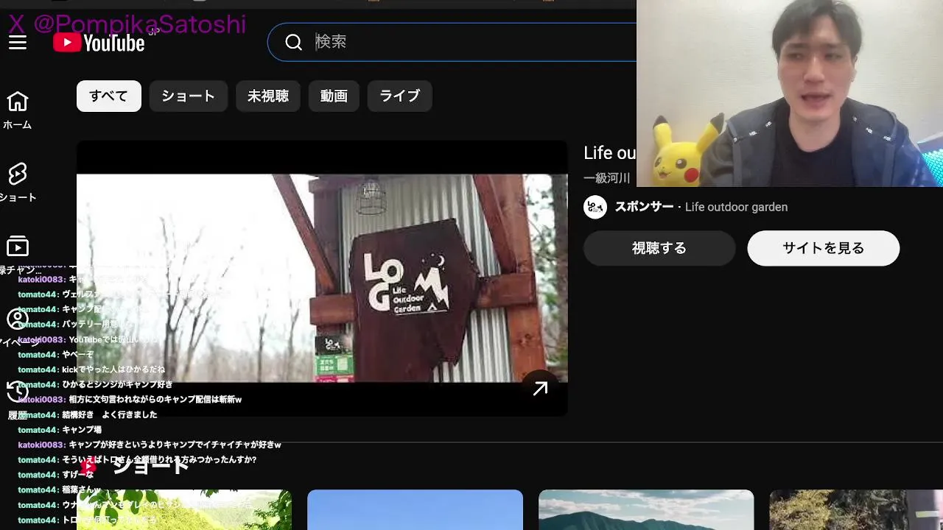This screenshot has width=943, height=530.
Task: Click the search magnifier icon
Action: pyautogui.click(x=294, y=43)
